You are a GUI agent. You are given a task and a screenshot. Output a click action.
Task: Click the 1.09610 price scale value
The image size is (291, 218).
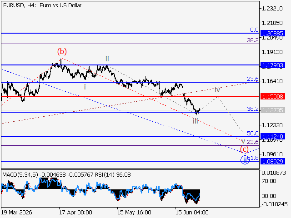[272, 154]
